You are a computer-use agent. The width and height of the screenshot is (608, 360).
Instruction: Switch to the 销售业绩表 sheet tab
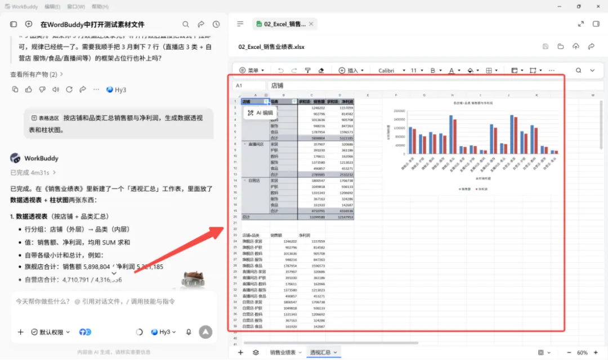coord(285,353)
